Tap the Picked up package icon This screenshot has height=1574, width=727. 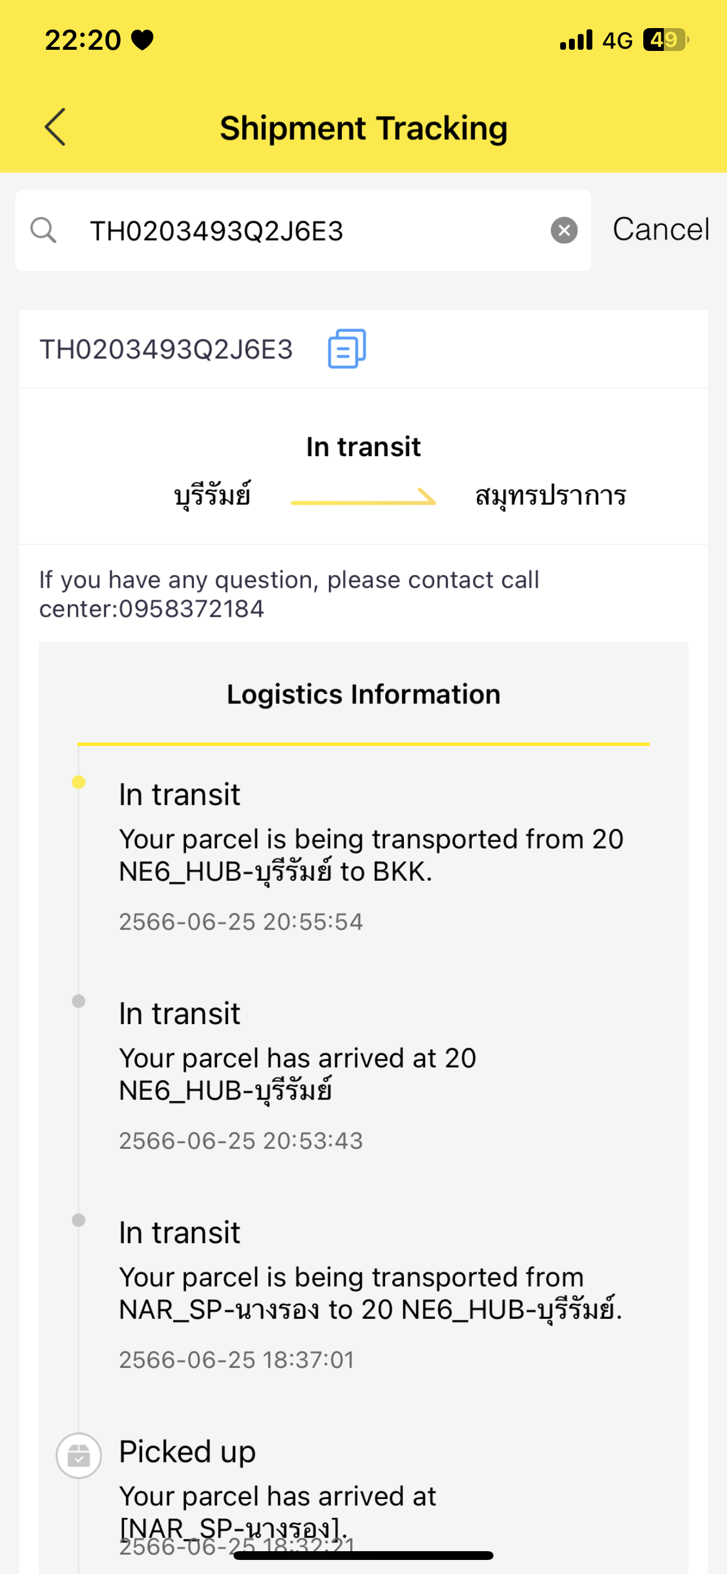click(x=79, y=1456)
